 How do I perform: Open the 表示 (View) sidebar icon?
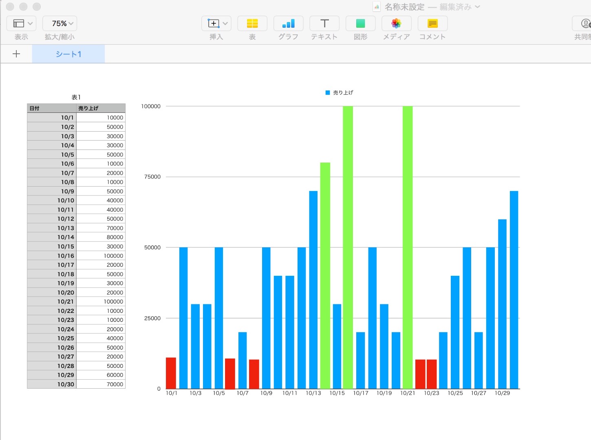(x=18, y=24)
